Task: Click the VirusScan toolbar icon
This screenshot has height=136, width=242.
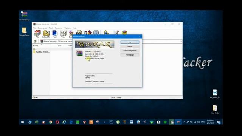Action: 106,32
